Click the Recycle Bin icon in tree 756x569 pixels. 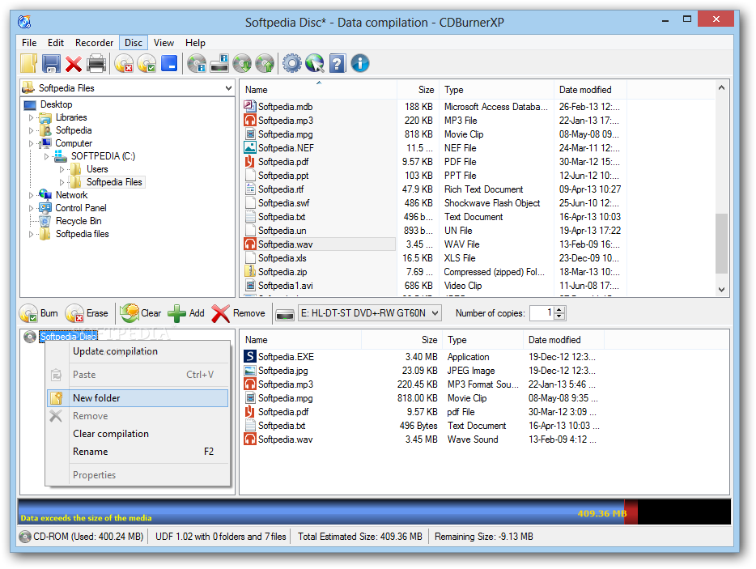tap(45, 221)
